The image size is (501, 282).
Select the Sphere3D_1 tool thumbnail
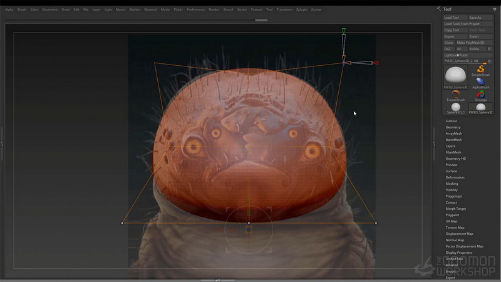456,108
